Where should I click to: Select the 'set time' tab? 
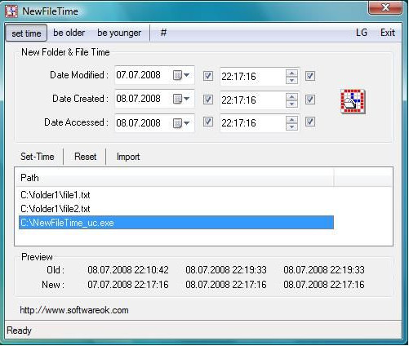click(26, 33)
